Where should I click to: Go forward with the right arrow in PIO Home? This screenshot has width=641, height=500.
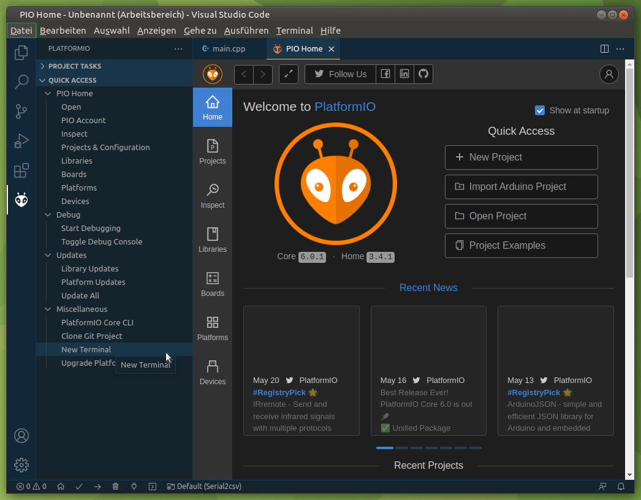[x=263, y=74]
